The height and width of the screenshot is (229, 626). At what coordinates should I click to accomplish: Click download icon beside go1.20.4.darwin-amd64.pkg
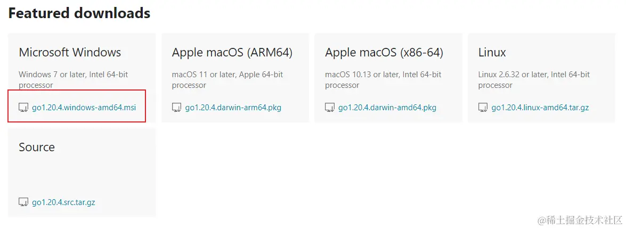pyautogui.click(x=330, y=108)
